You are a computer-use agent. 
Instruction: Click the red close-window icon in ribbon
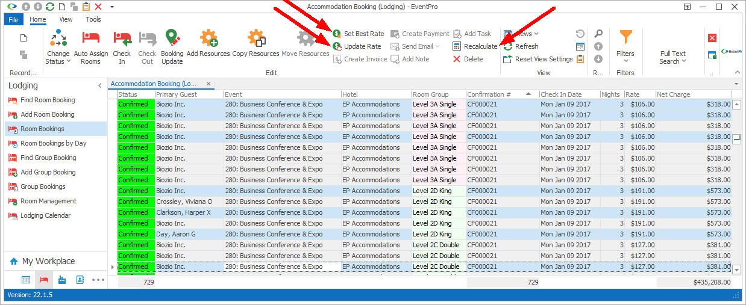[712, 38]
